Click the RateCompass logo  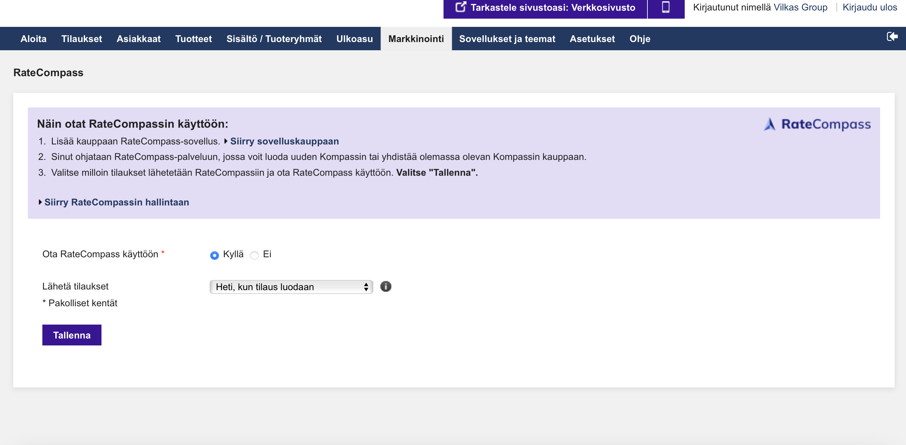tap(817, 124)
